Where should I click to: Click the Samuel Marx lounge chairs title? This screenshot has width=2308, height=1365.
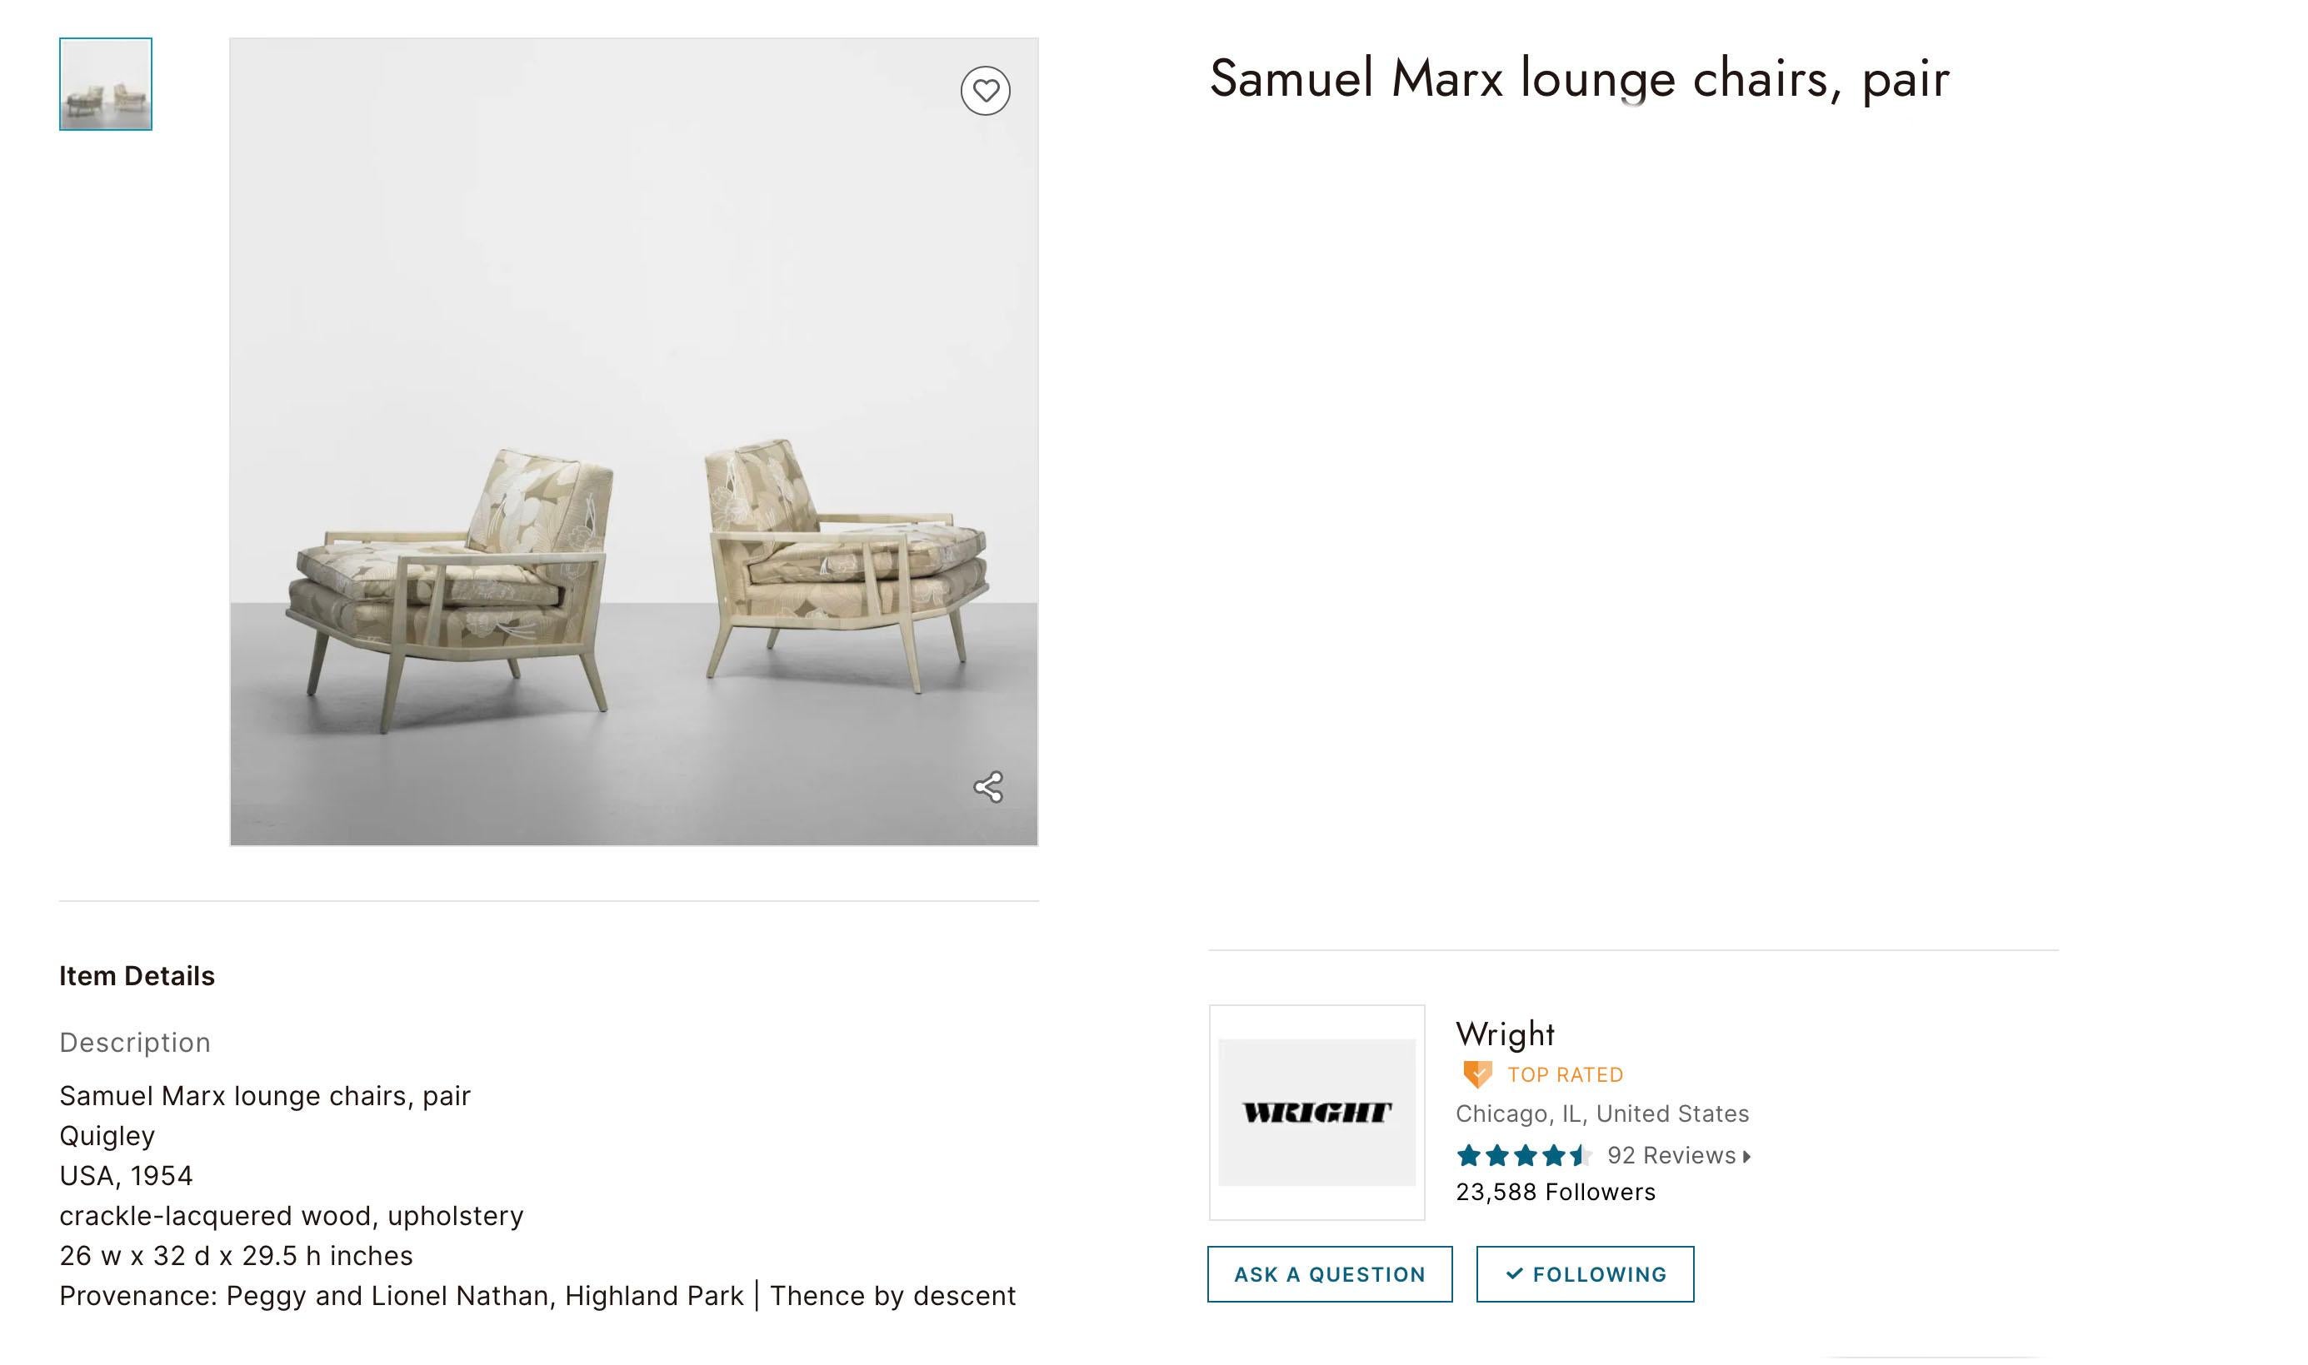pos(1579,78)
